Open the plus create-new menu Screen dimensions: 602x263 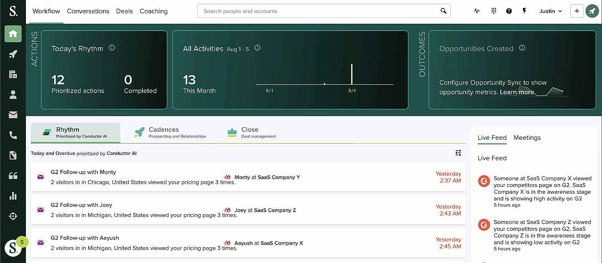tap(576, 11)
